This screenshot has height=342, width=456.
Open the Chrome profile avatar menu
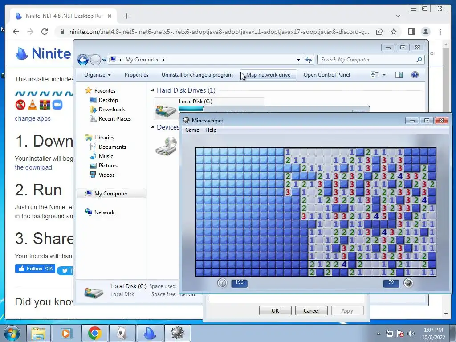pyautogui.click(x=426, y=32)
